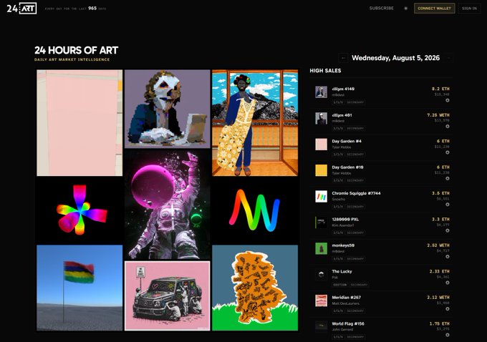Open the large pink Day Garden artwork tile
This screenshot has height=342, width=487.
(79, 123)
